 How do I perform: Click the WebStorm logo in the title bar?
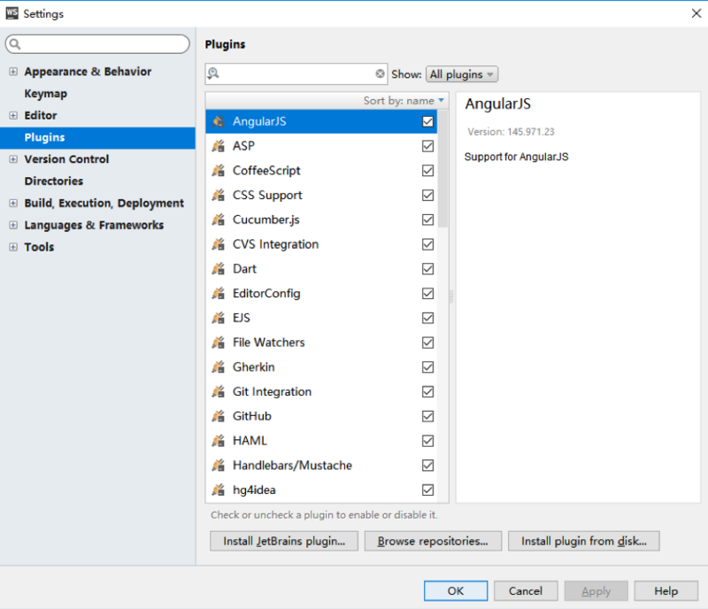[12, 13]
